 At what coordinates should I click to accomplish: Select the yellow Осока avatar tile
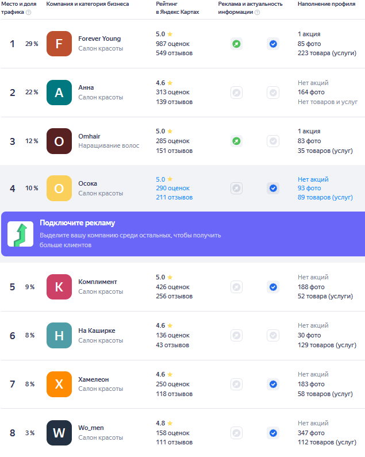59,189
